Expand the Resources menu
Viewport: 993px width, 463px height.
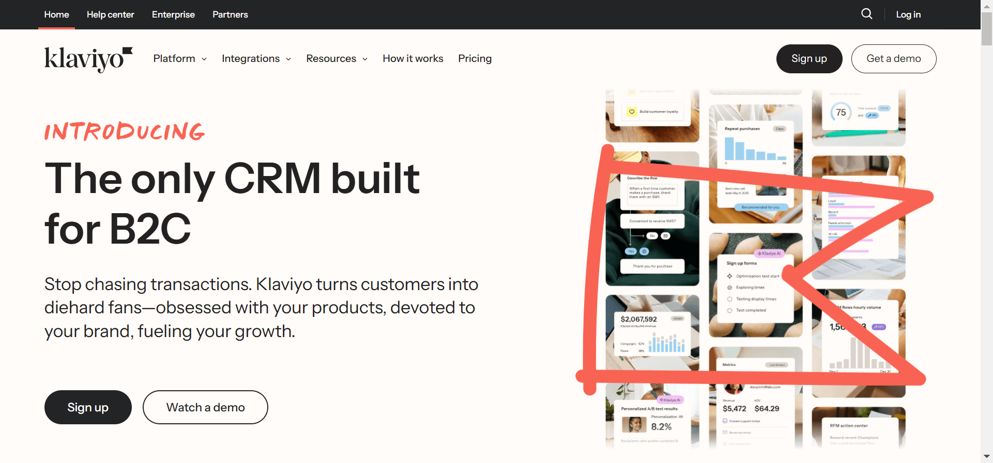[337, 59]
